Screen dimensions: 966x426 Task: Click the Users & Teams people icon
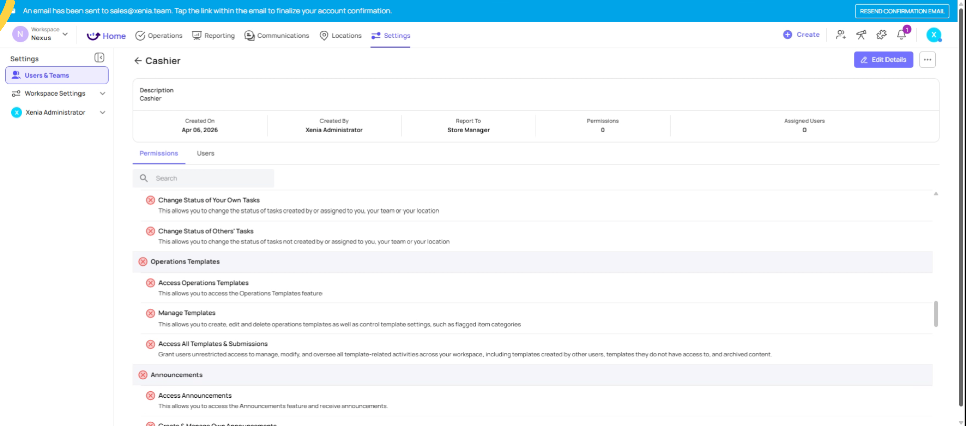[16, 75]
